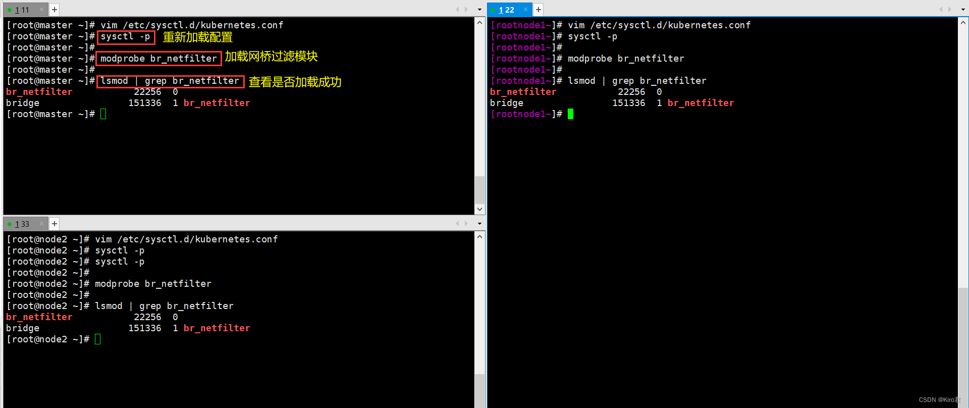This screenshot has width=969, height=408.
Task: Click the word 'bridge' in node1 terminal output
Action: 507,103
